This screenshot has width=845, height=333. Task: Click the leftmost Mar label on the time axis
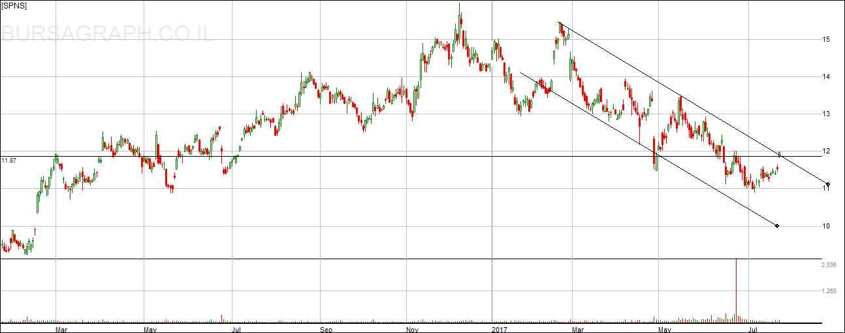click(x=62, y=329)
